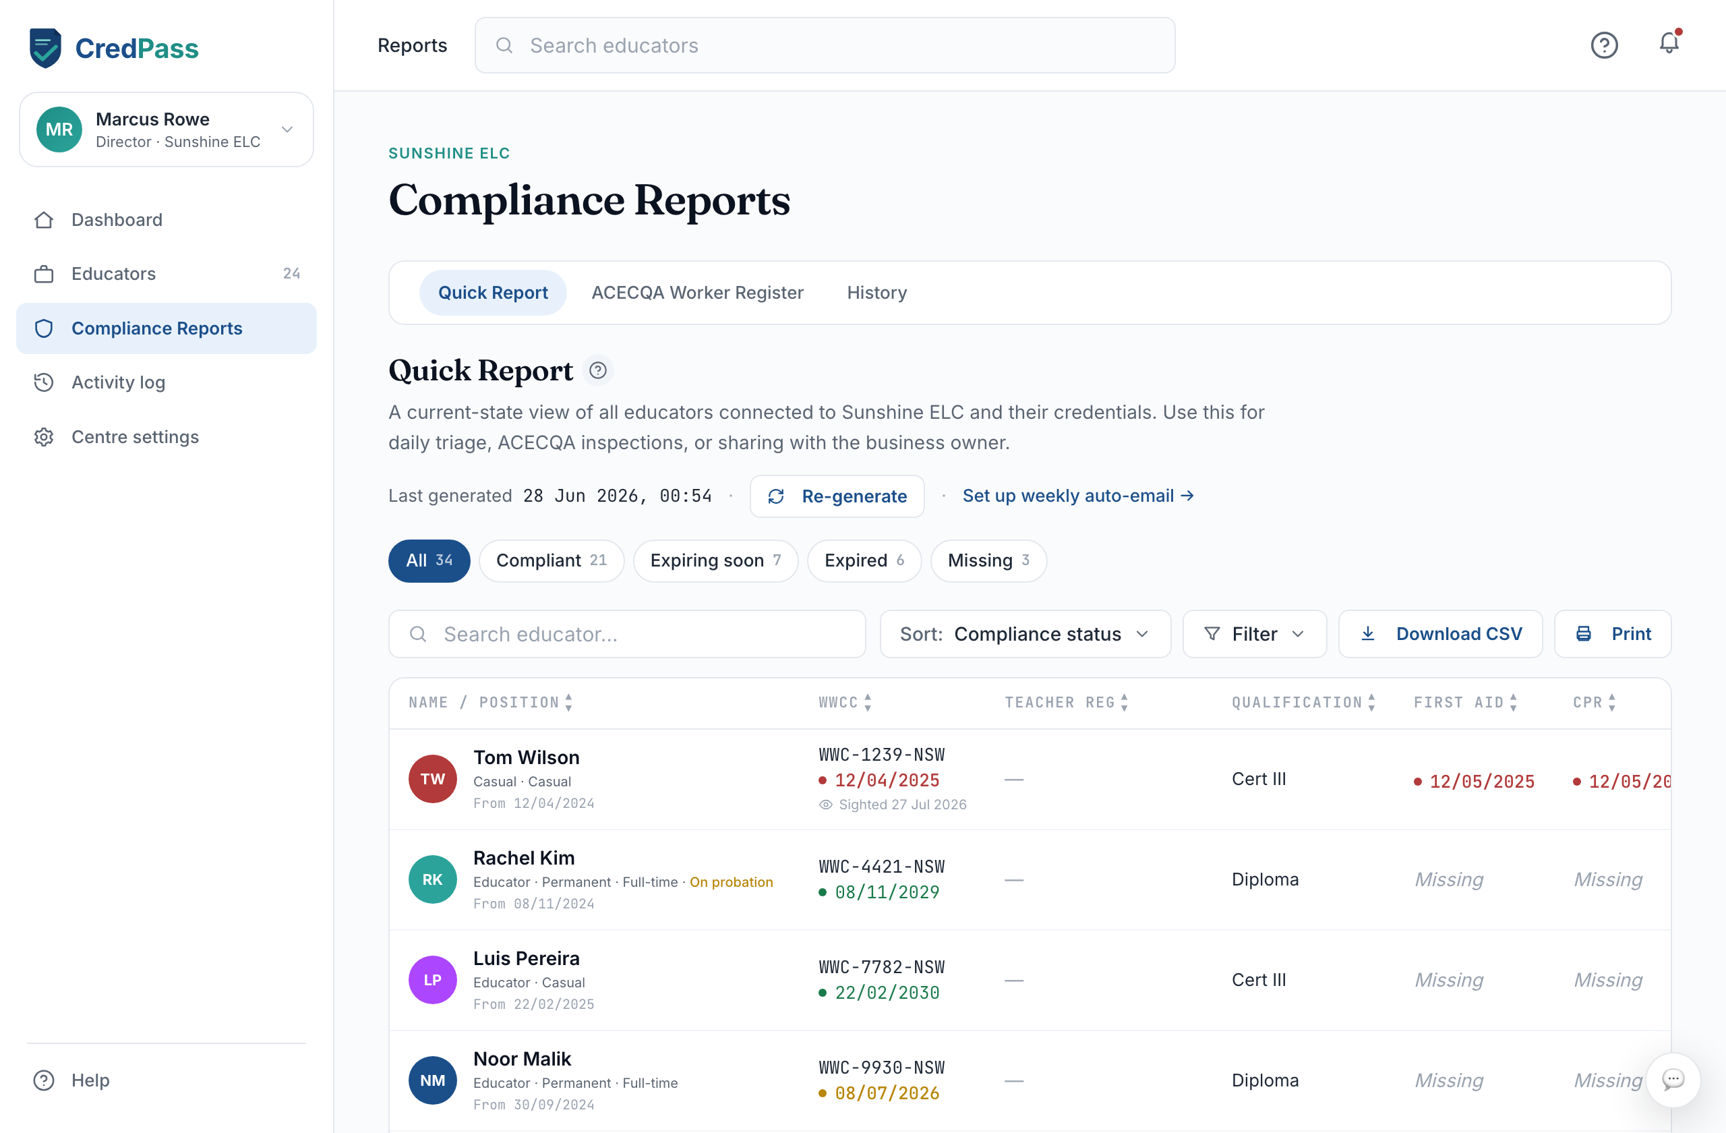
Task: Click Tom Wilson's TW avatar
Action: click(x=433, y=778)
